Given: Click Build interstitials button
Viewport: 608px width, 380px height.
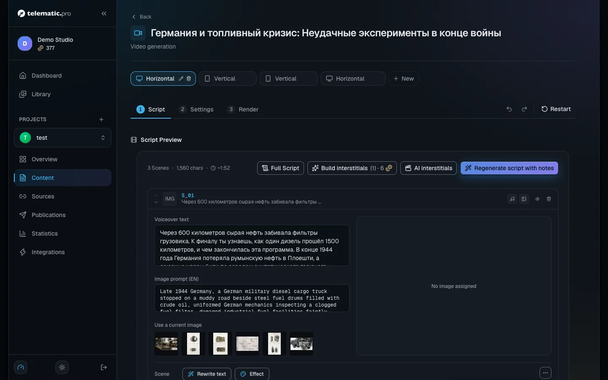Looking at the screenshot, I should pos(352,168).
